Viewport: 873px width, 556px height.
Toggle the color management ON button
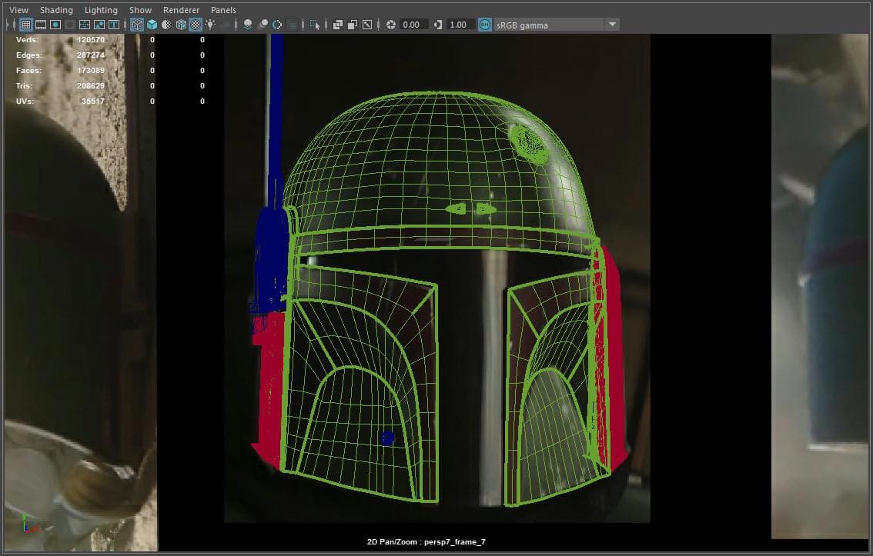pyautogui.click(x=484, y=25)
